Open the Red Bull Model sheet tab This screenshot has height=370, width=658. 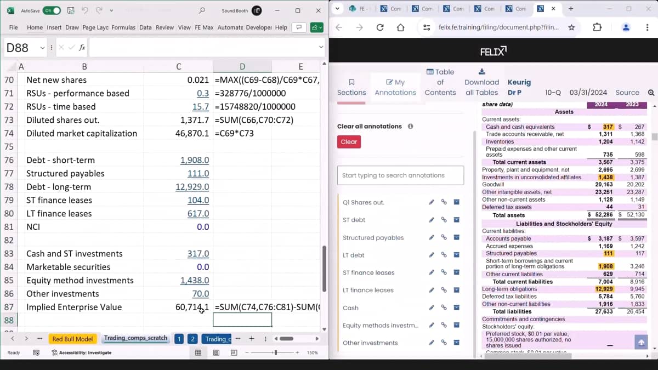pyautogui.click(x=72, y=339)
